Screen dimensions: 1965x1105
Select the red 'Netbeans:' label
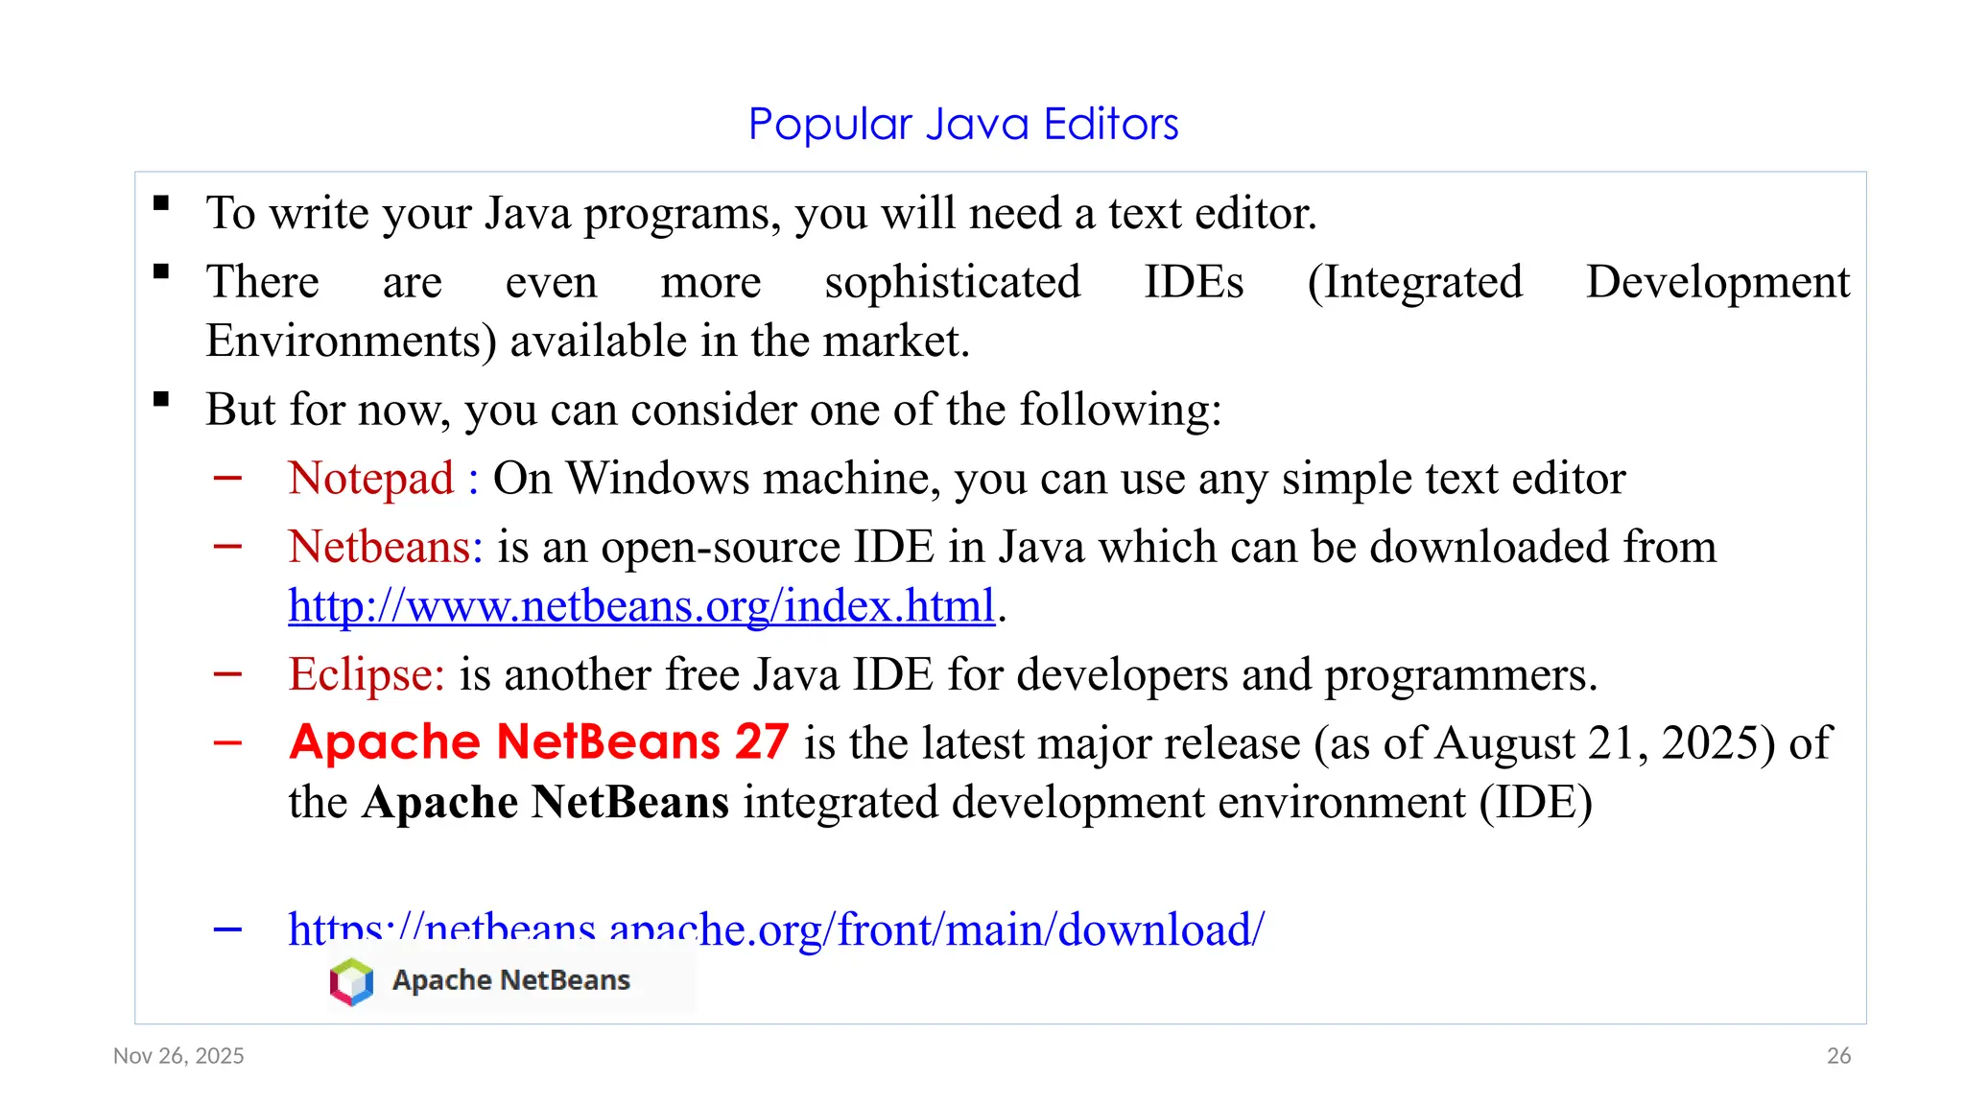coord(386,547)
